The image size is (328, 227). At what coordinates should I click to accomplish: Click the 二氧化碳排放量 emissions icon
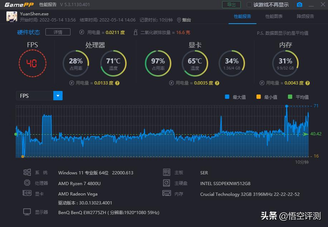(135, 32)
